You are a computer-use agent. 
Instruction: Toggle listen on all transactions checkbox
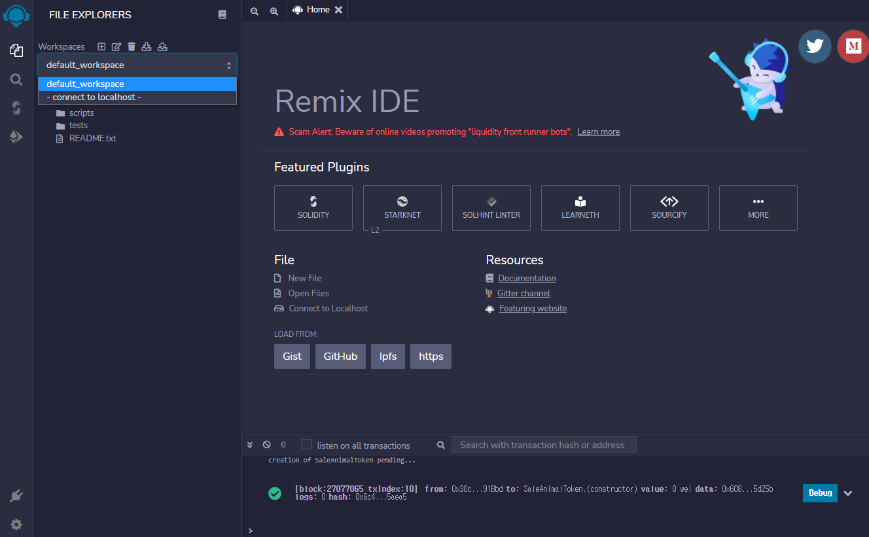coord(307,444)
